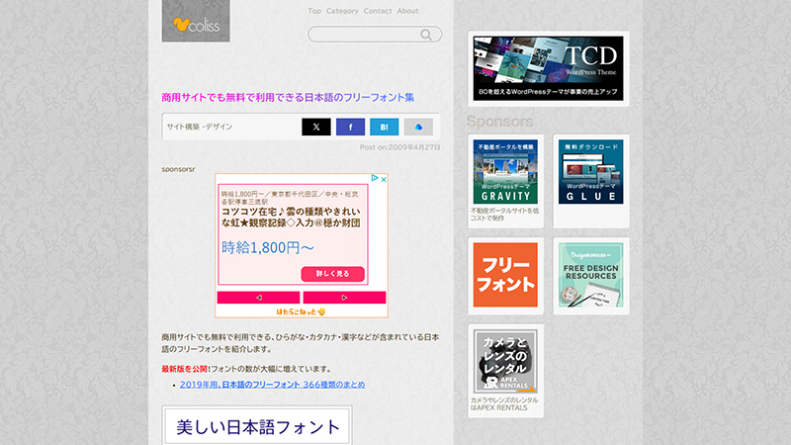Click the coliss squirrel logo
This screenshot has width=791, height=445.
point(196,22)
